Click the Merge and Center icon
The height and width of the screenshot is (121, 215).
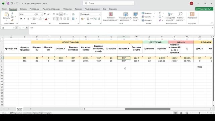73,19
